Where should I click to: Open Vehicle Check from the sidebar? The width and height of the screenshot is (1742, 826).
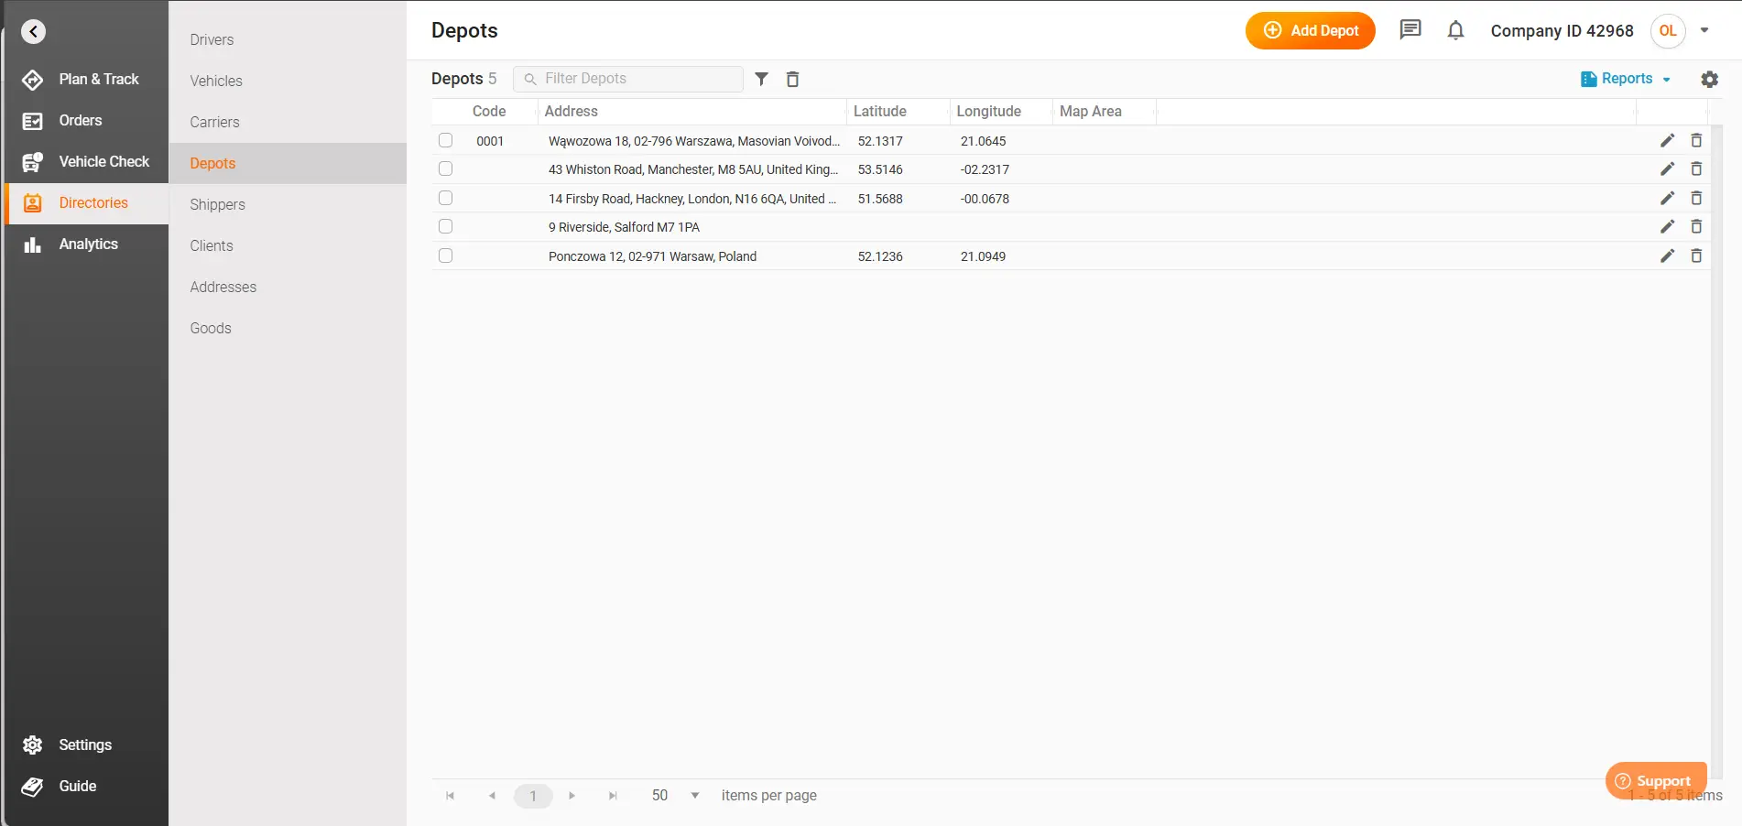(103, 161)
